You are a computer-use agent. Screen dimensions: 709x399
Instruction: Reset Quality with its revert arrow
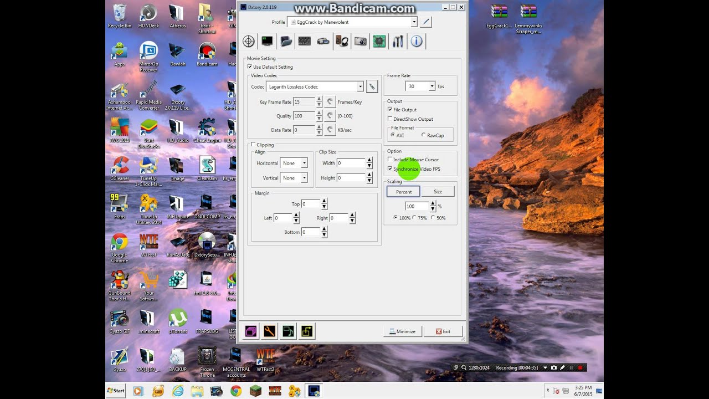click(330, 116)
